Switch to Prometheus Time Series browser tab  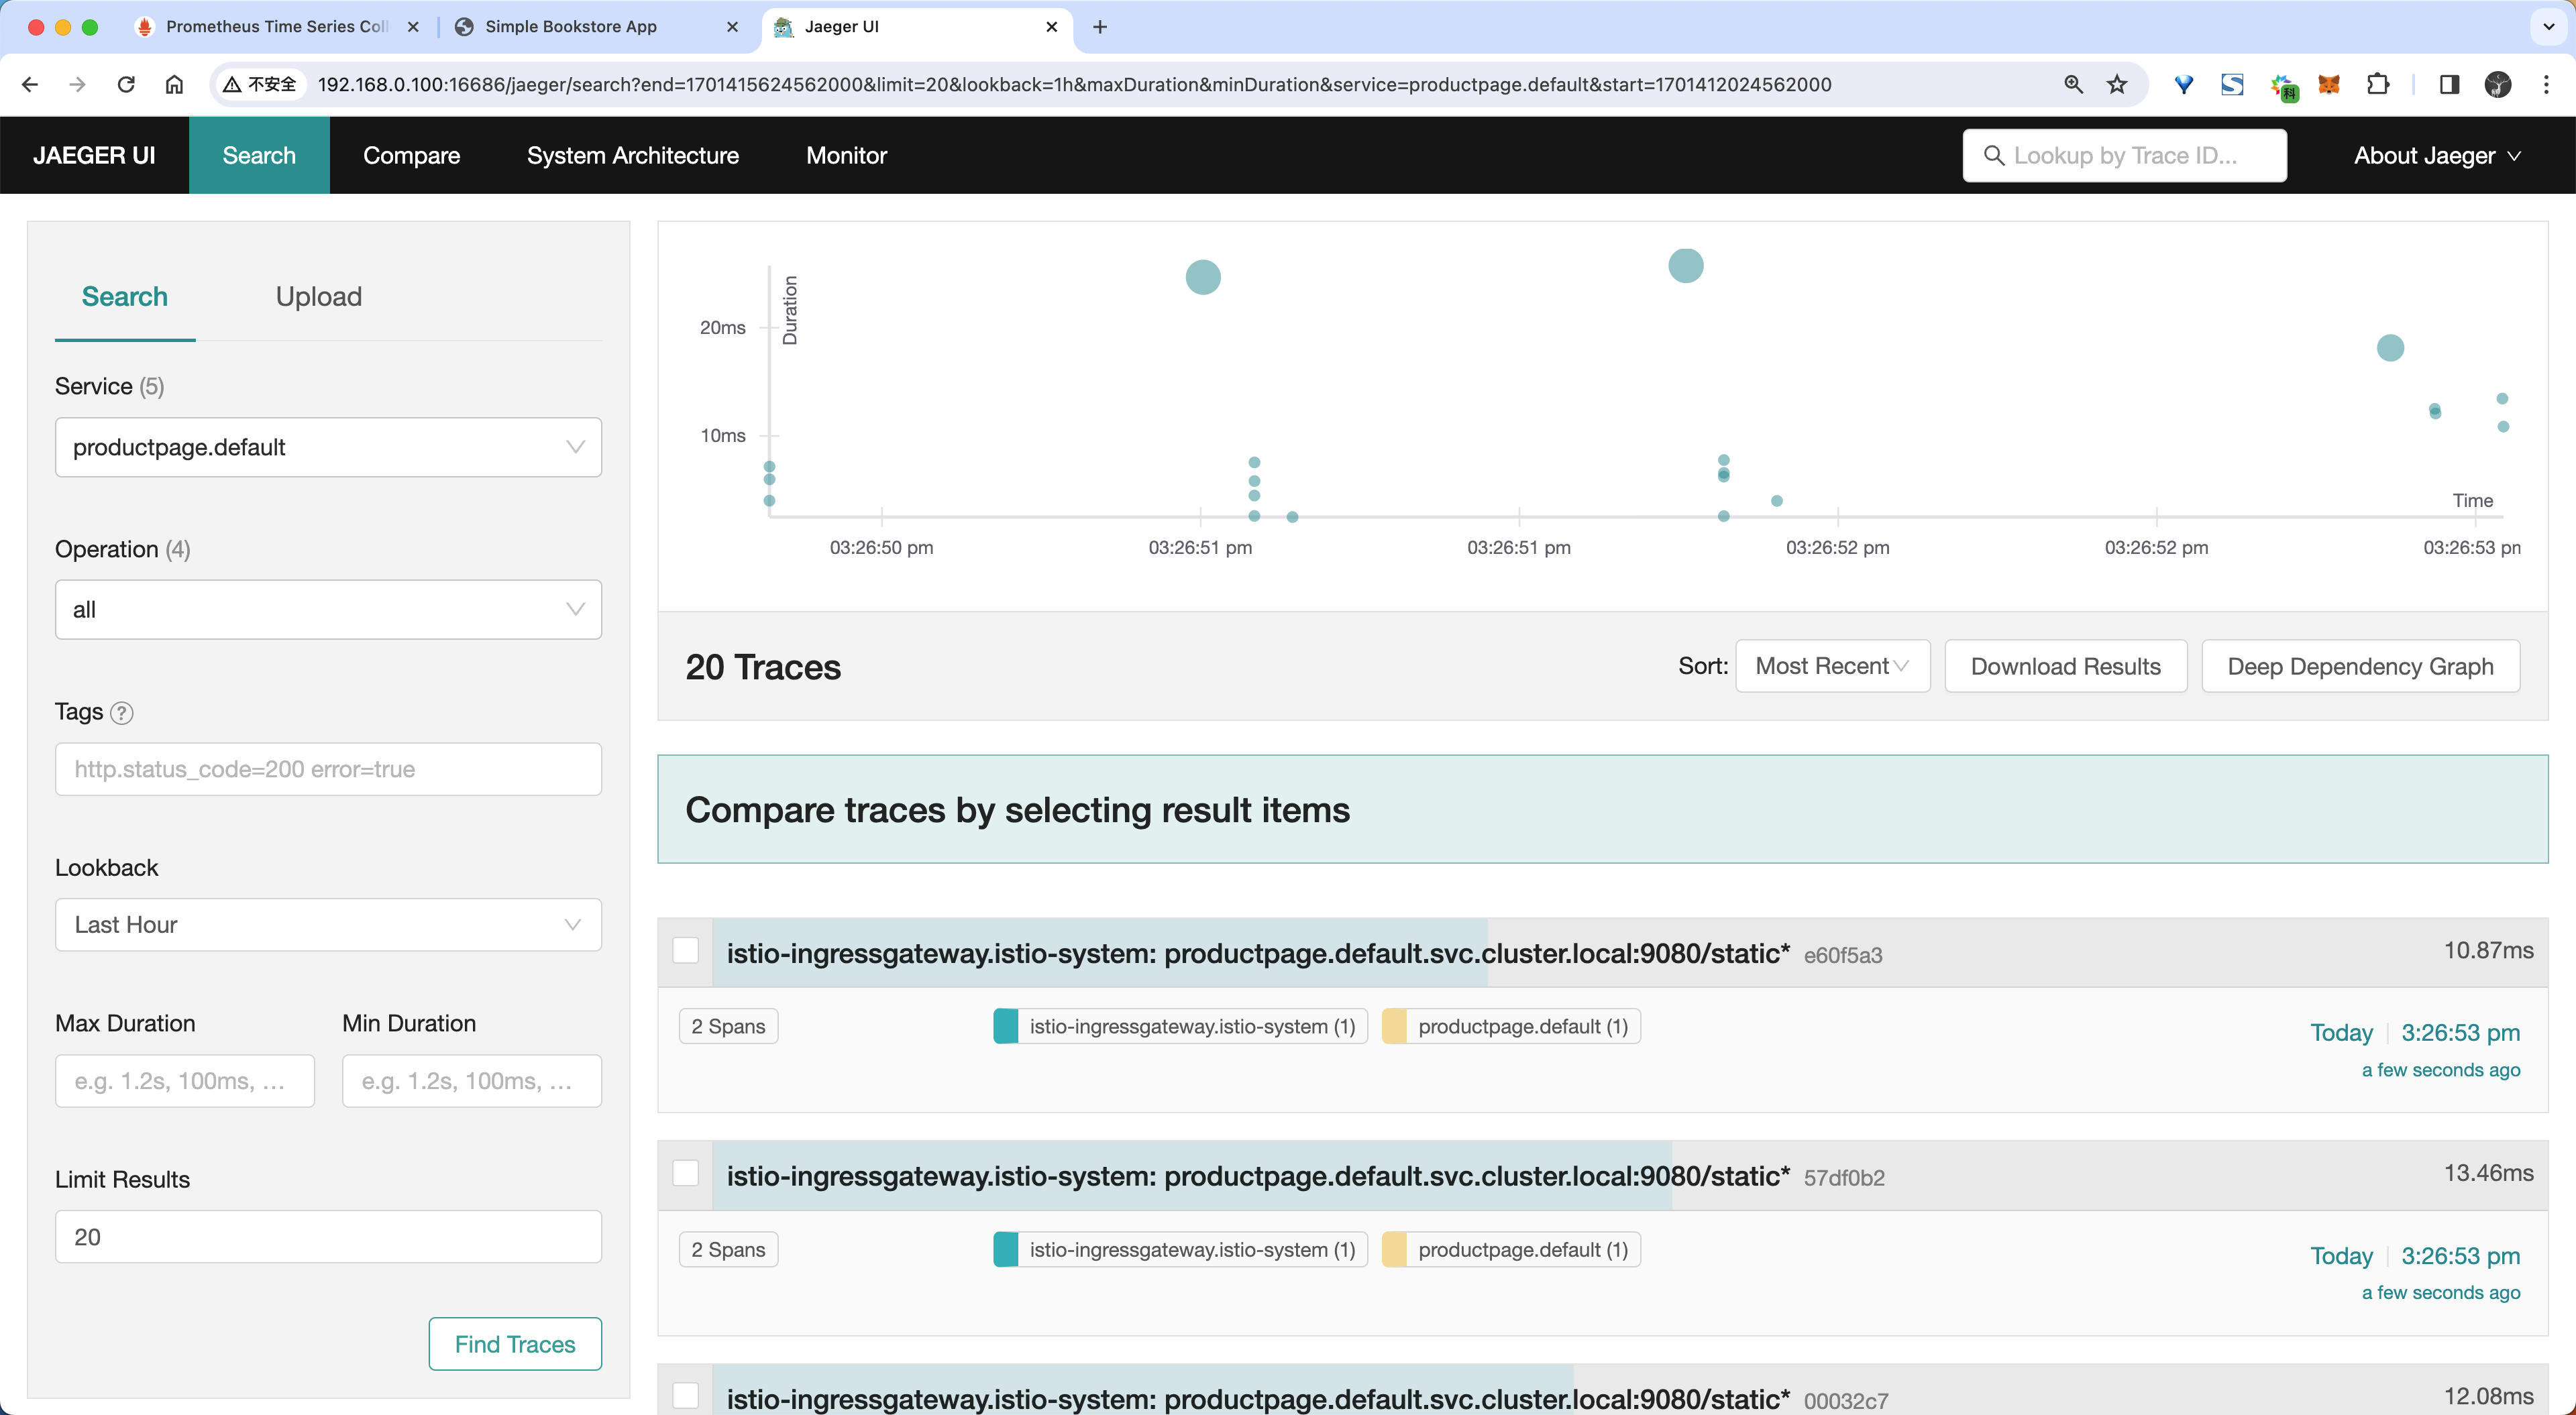[x=276, y=27]
